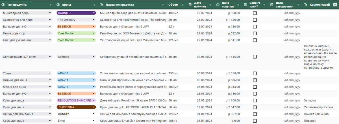
Task: Tick checkbox in Маска для лица row
Action: (255, 87)
